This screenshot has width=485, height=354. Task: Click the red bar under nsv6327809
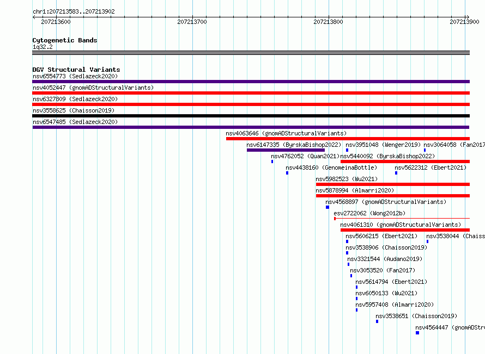(x=251, y=104)
